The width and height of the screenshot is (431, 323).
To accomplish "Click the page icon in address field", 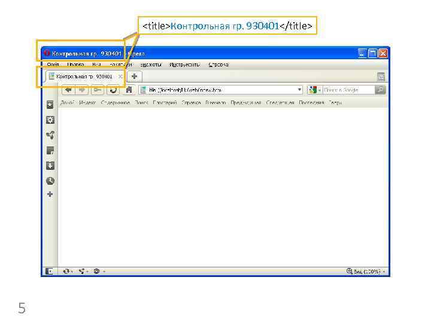I will coord(143,90).
